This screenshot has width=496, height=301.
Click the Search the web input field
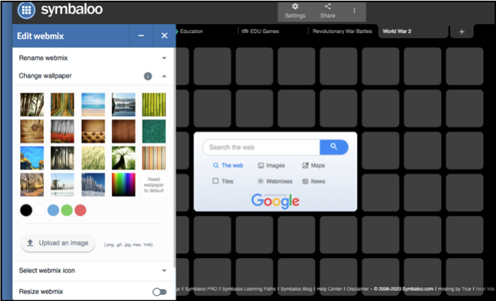(260, 147)
